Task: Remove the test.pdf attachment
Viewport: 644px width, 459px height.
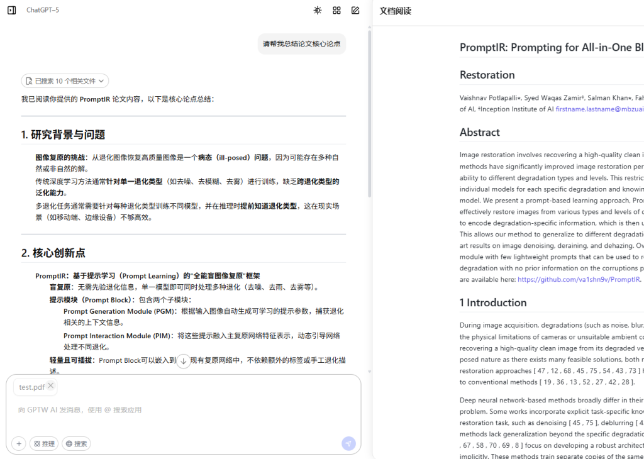Action: (51, 386)
